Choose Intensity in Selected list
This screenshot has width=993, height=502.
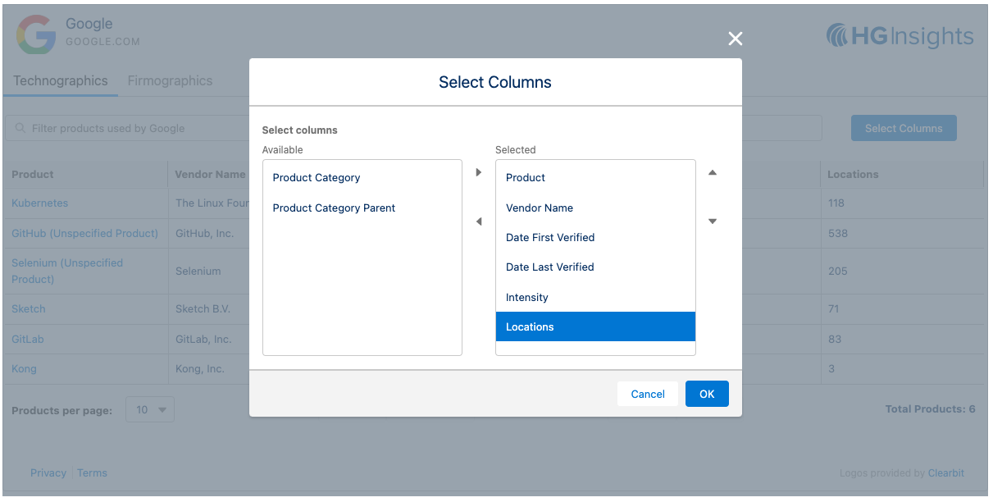pyautogui.click(x=527, y=298)
